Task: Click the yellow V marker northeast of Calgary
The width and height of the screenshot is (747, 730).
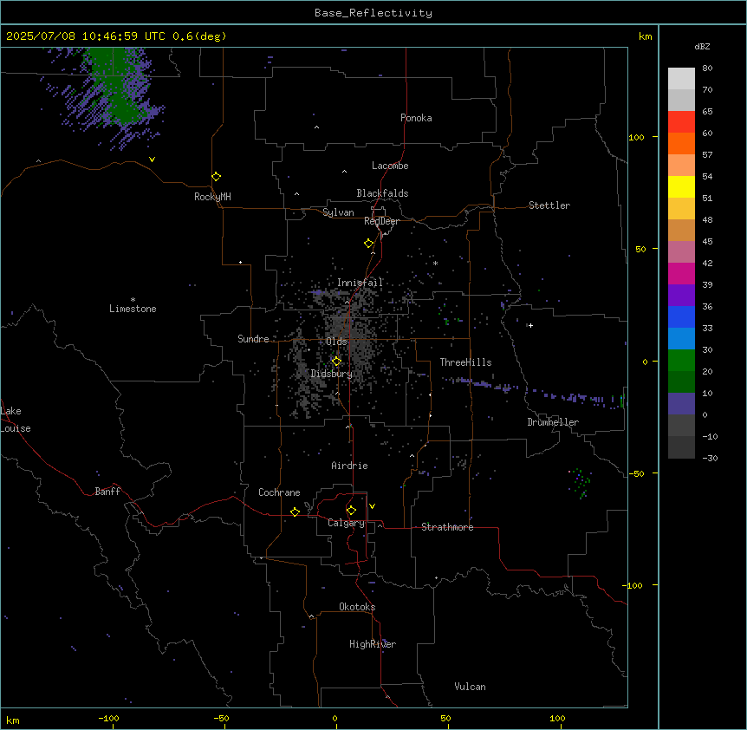Action: coord(372,506)
